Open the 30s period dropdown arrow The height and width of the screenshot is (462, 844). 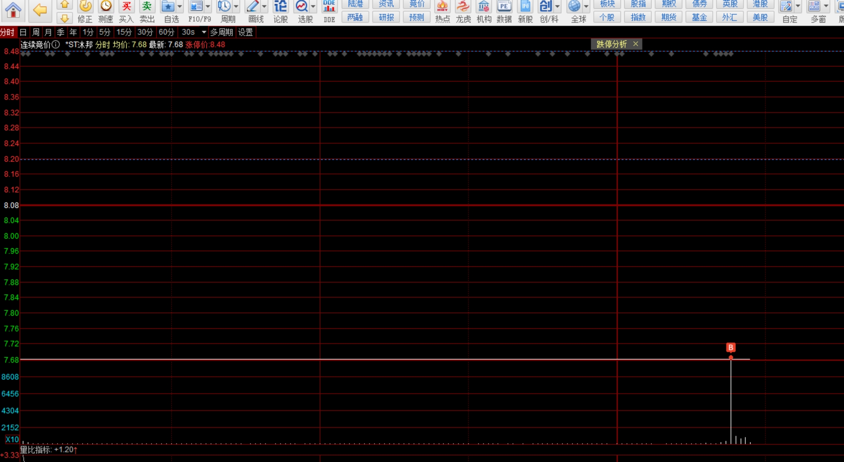pos(204,32)
